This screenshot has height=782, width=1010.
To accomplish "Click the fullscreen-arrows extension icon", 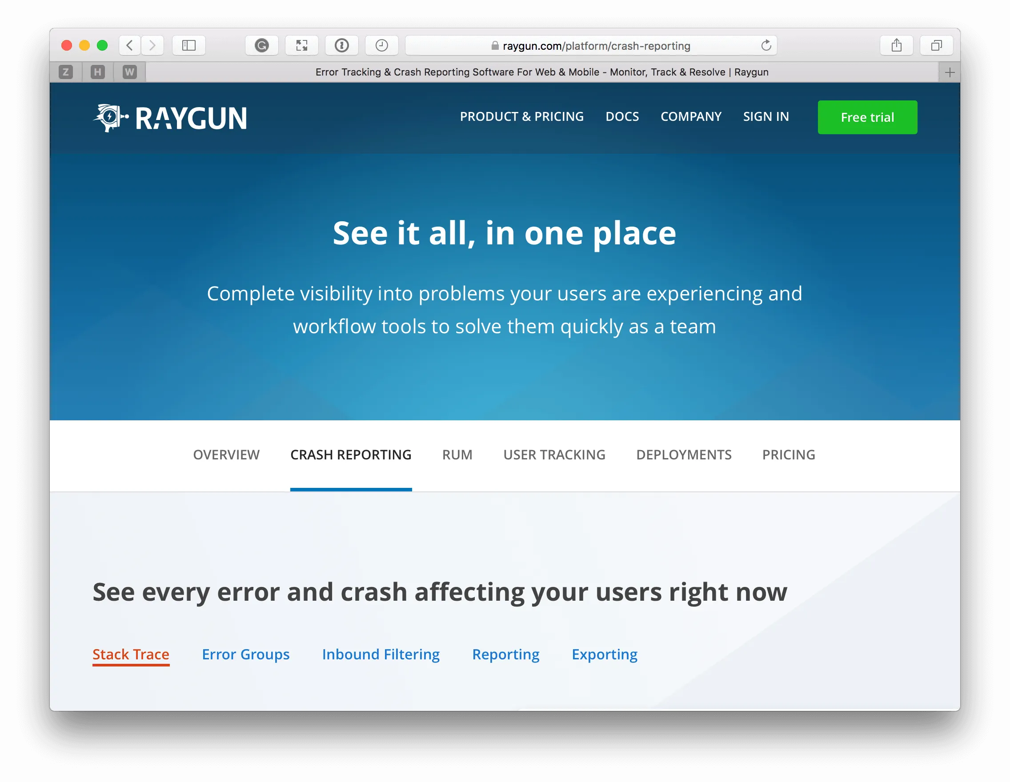I will [301, 45].
